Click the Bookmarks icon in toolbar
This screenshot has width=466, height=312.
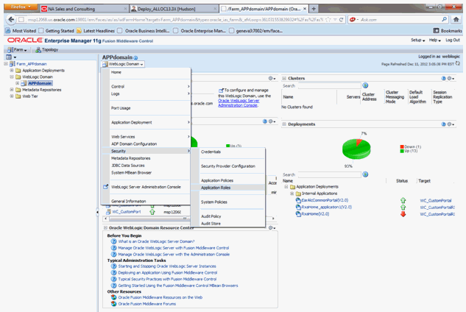(436, 31)
